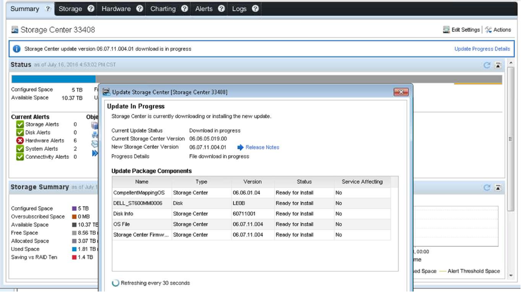
Task: Click version 06.07.11.004.01 value in dialog
Action: [x=207, y=148]
